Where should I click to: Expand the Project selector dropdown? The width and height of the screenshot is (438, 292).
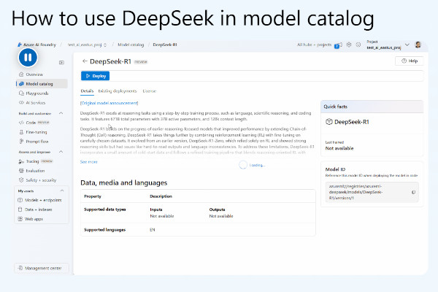[407, 45]
